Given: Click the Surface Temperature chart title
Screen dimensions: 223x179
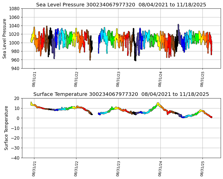Looking at the screenshot, I should pyautogui.click(x=121, y=94).
